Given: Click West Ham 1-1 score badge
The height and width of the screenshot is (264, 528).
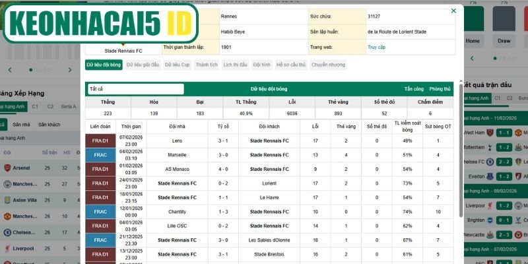Looking at the screenshot, I should [x=504, y=133].
